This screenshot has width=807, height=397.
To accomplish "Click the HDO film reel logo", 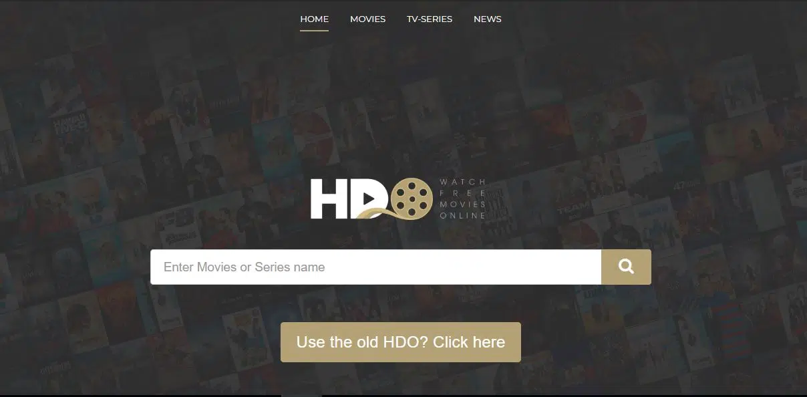I will tap(399, 198).
